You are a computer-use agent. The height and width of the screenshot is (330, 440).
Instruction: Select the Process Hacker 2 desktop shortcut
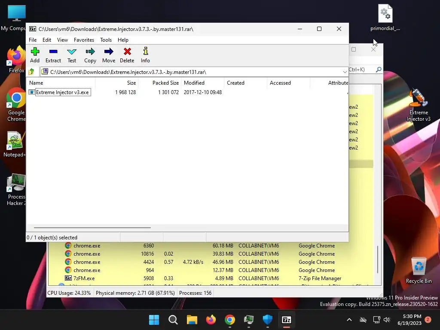click(16, 189)
